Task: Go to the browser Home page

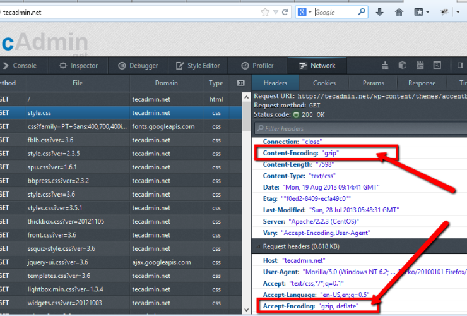Action: coord(399,12)
